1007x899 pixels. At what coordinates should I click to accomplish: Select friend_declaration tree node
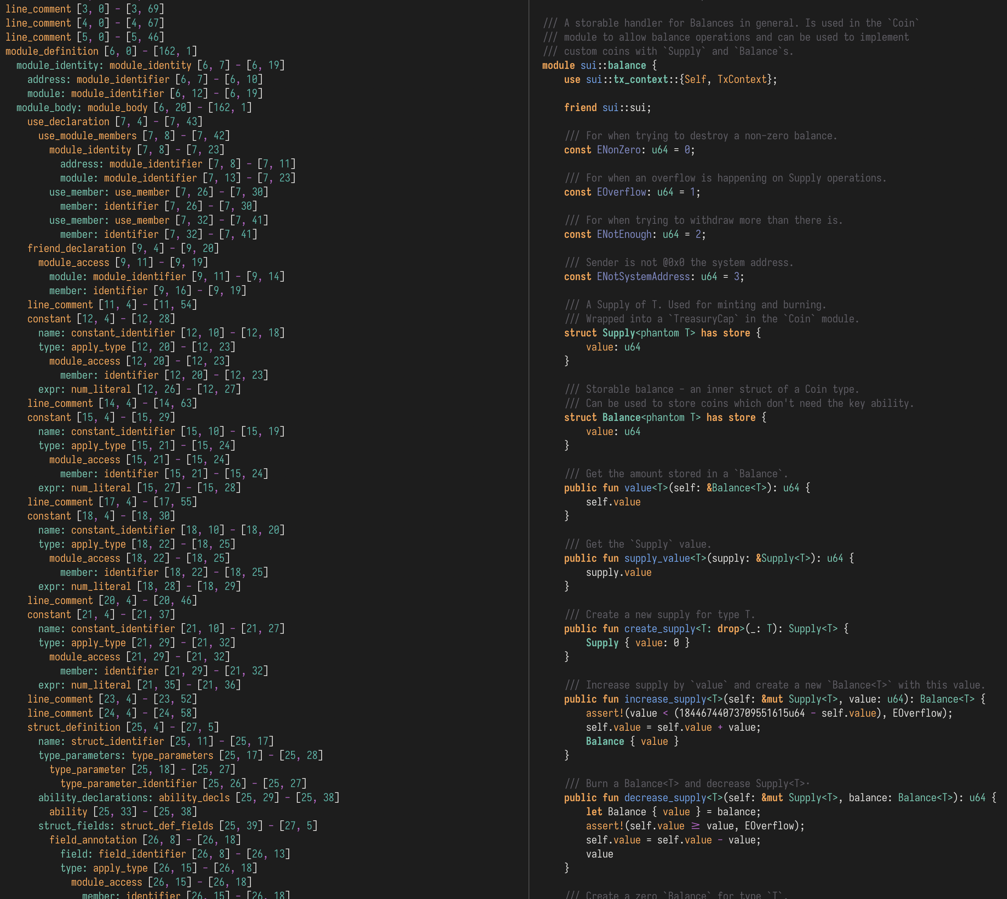click(x=77, y=248)
